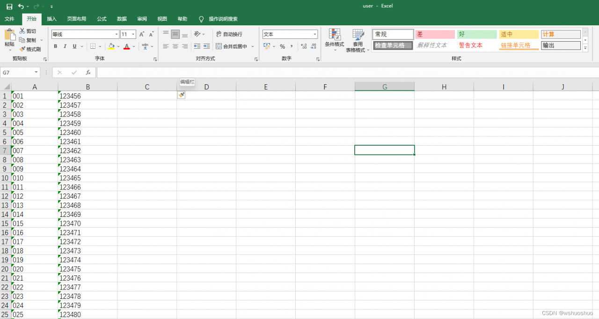Open font name box 等线
599x319 pixels.
[x=85, y=34]
